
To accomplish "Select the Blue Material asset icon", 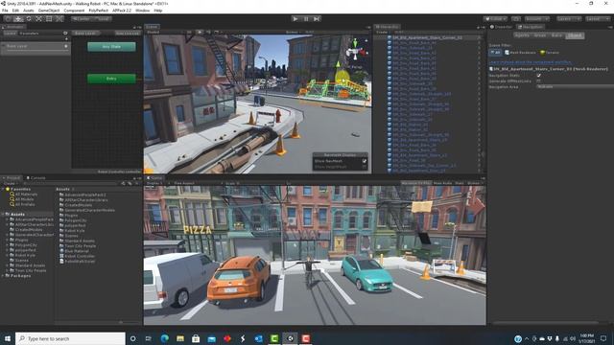I will click(x=61, y=251).
